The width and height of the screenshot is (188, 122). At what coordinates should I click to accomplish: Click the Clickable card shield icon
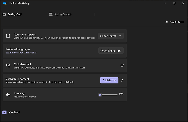click(x=8, y=66)
